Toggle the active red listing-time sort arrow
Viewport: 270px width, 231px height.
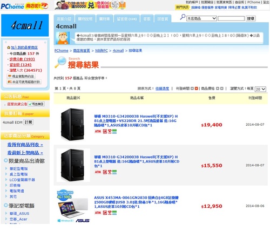(196, 89)
